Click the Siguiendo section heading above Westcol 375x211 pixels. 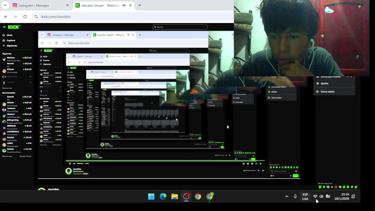(7, 54)
